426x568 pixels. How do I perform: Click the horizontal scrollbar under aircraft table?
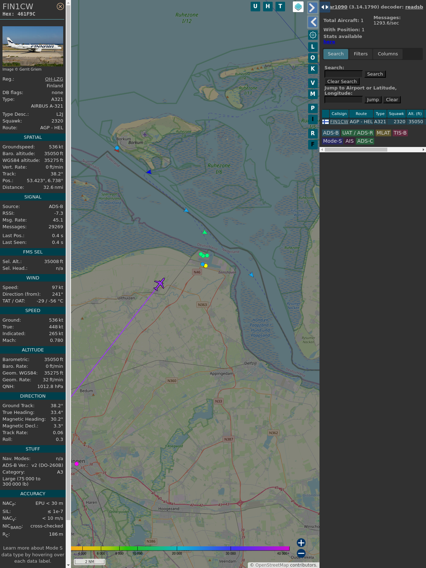(x=356, y=150)
